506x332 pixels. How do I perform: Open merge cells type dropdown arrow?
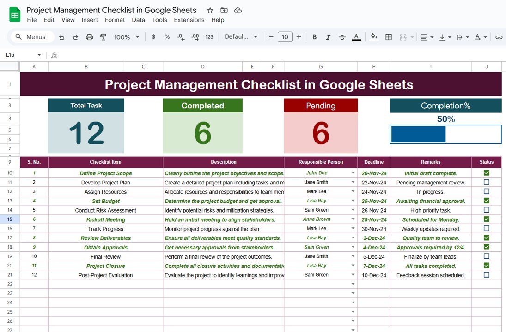tap(412, 37)
